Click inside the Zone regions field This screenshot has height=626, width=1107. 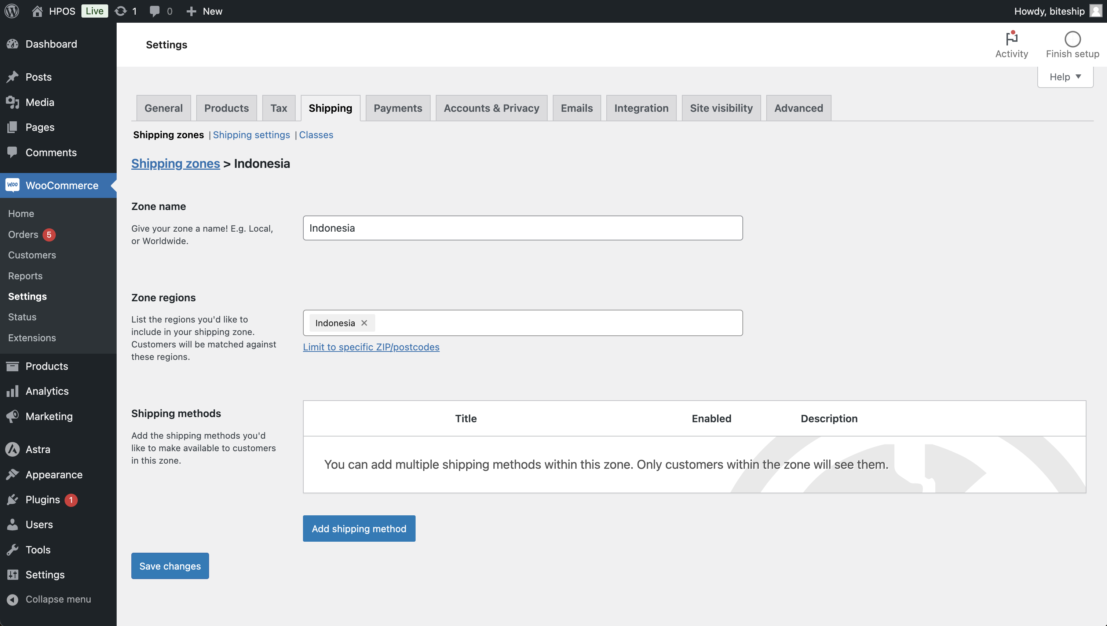point(523,323)
